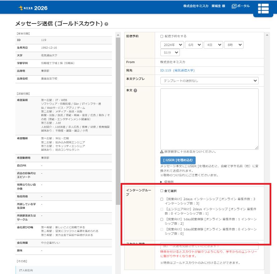This screenshot has width=277, height=274.
Task: Click the 株式会社キミスカ 東城圭 様 account name
Action: coord(204,6)
